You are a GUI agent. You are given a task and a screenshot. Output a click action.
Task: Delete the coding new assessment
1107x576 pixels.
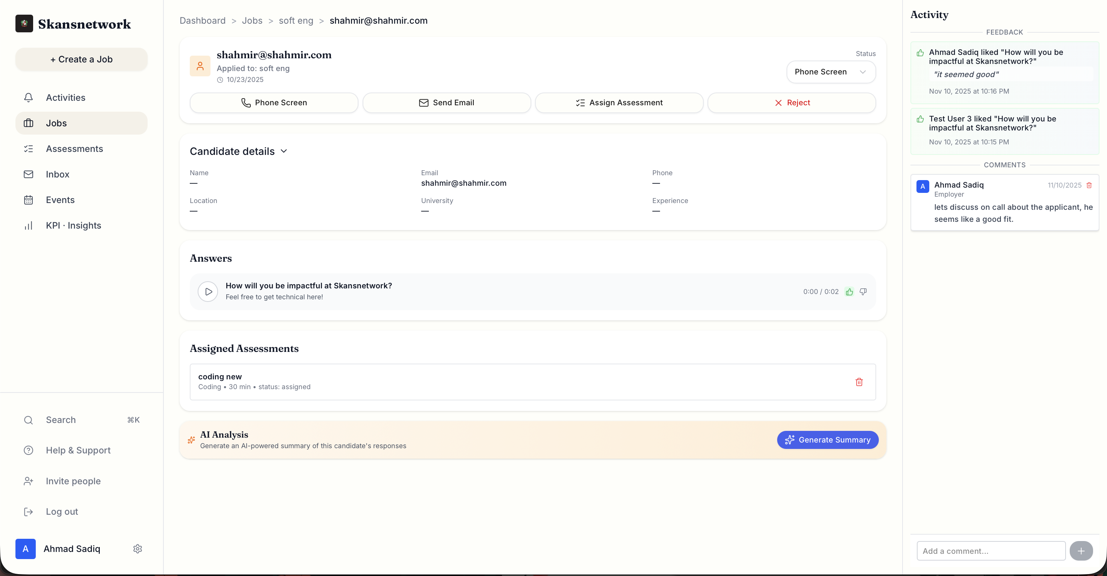[x=859, y=382]
